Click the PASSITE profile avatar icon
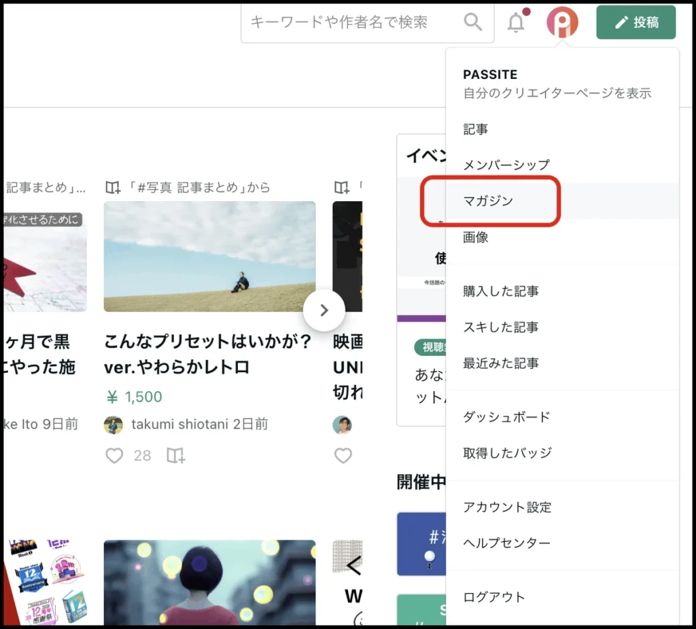 [562, 22]
